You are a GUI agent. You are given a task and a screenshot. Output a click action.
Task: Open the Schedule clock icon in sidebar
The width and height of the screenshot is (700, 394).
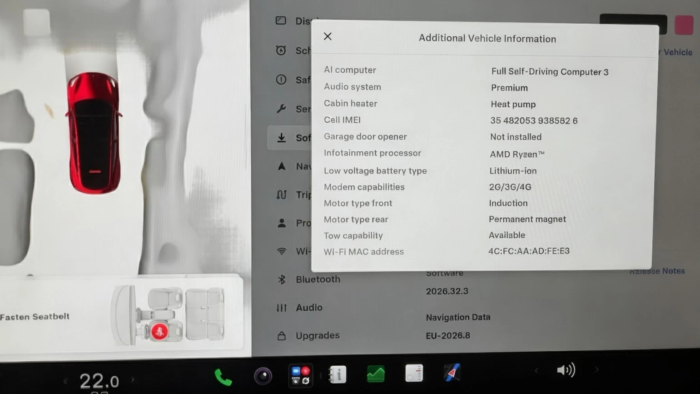[281, 50]
